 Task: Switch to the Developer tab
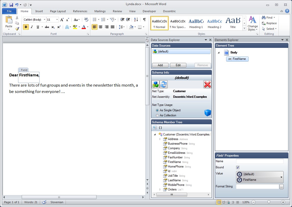pyautogui.click(x=149, y=11)
